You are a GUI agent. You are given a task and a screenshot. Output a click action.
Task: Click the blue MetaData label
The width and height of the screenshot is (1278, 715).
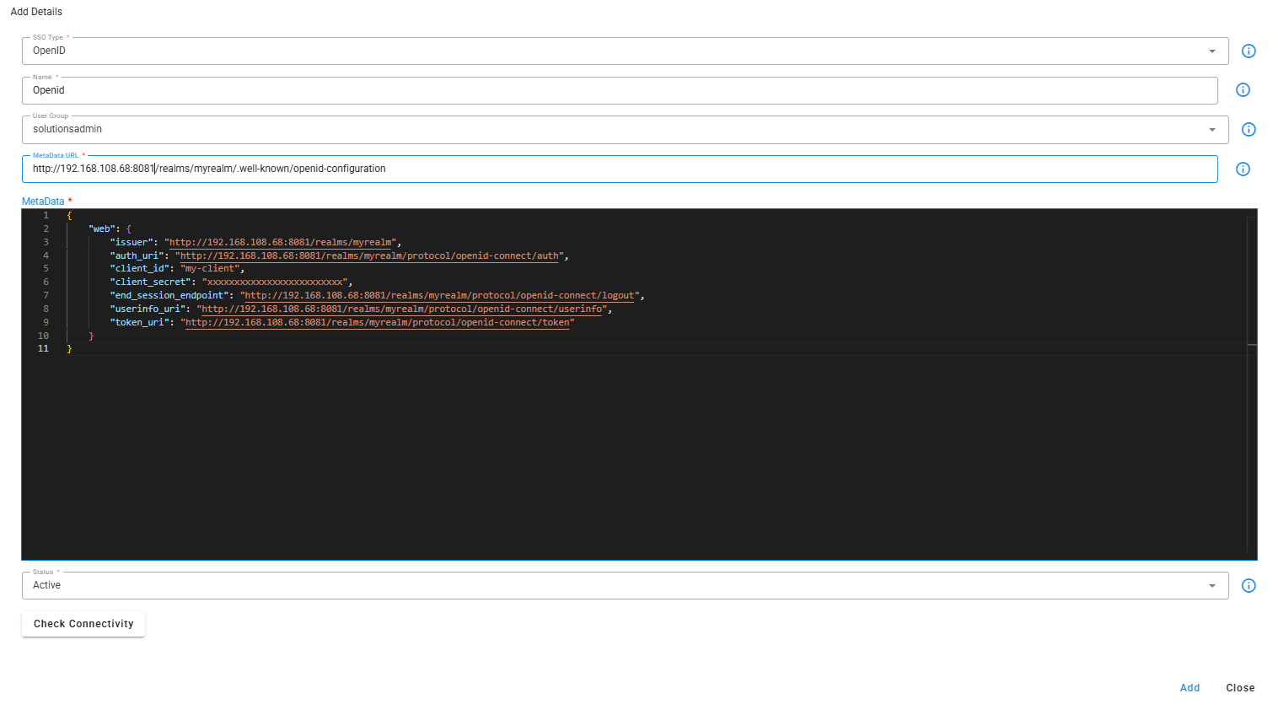(44, 201)
